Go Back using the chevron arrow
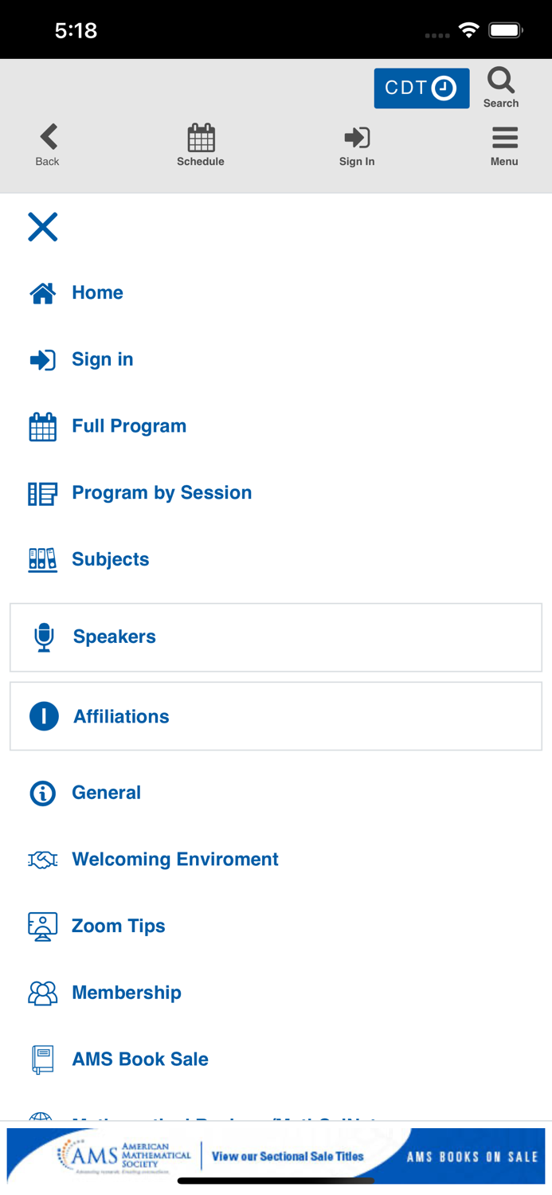 48,138
